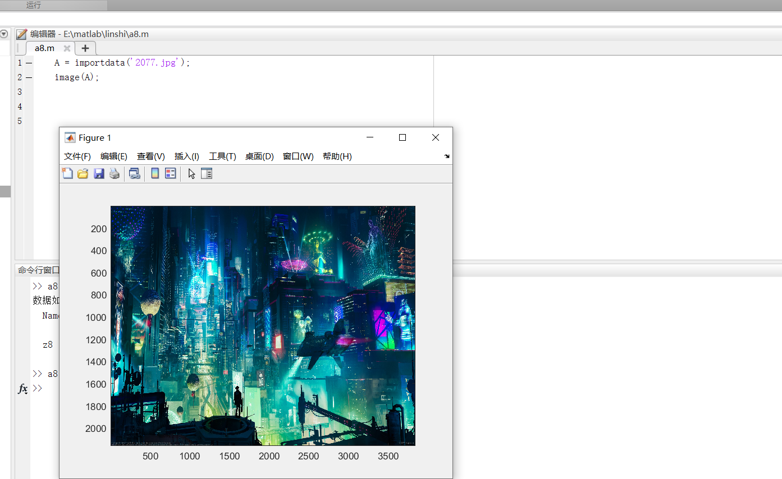
Task: Insert Legend using toolbar icon
Action: pyautogui.click(x=171, y=174)
